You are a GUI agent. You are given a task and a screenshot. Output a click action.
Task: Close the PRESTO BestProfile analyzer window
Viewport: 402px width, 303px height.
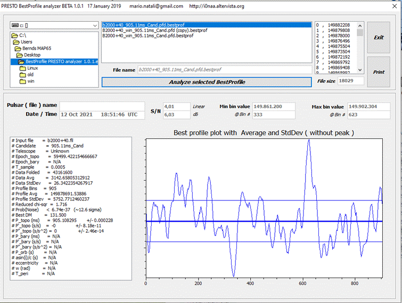[x=395, y=6]
